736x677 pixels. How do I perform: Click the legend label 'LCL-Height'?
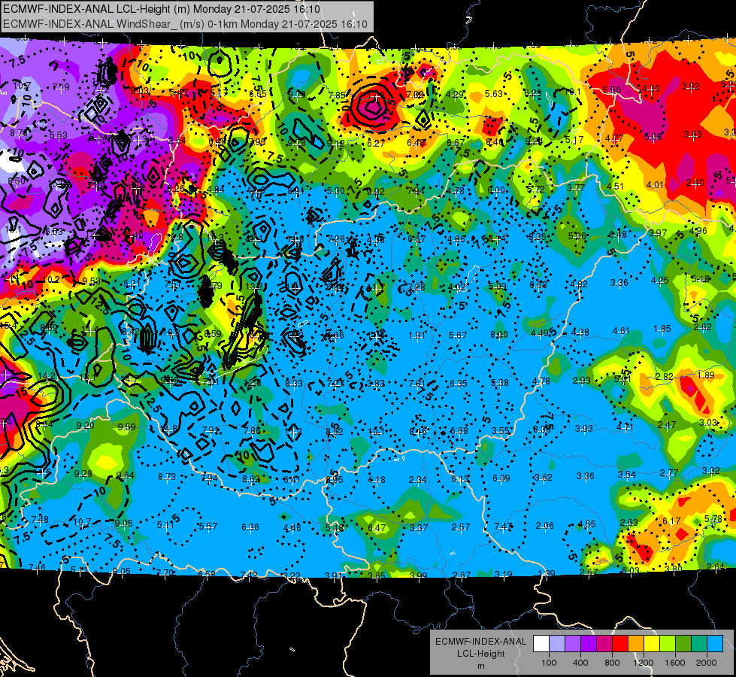pyautogui.click(x=480, y=654)
